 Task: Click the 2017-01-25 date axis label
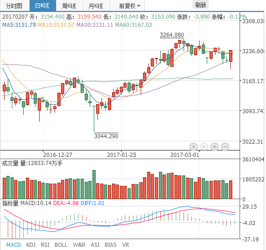(122, 155)
